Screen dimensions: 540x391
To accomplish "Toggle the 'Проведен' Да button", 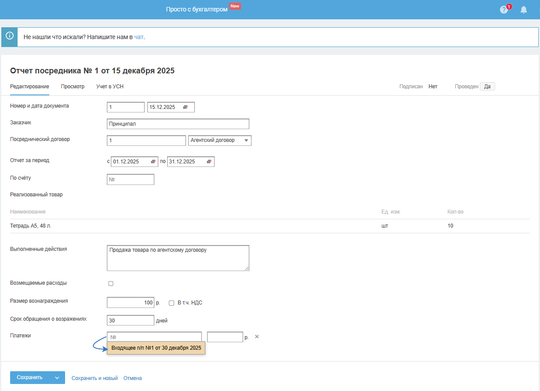I will [x=487, y=87].
